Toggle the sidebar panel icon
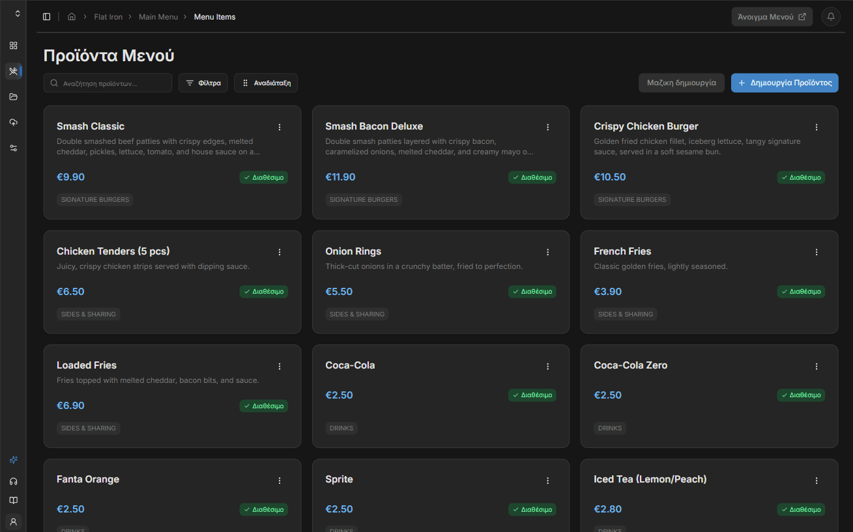Image resolution: width=853 pixels, height=532 pixels. click(46, 17)
